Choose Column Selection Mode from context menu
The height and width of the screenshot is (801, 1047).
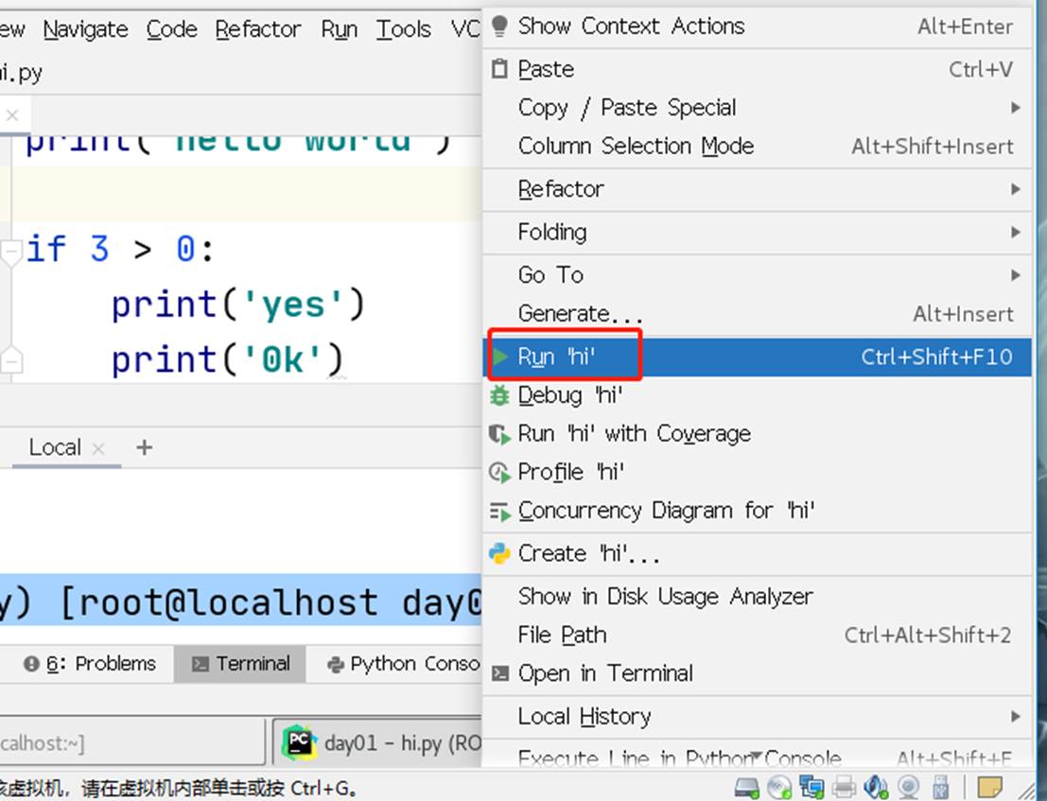(636, 147)
